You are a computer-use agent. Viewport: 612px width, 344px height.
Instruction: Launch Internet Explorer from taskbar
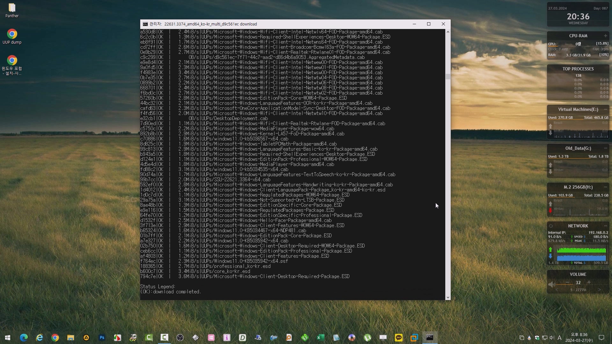point(40,338)
